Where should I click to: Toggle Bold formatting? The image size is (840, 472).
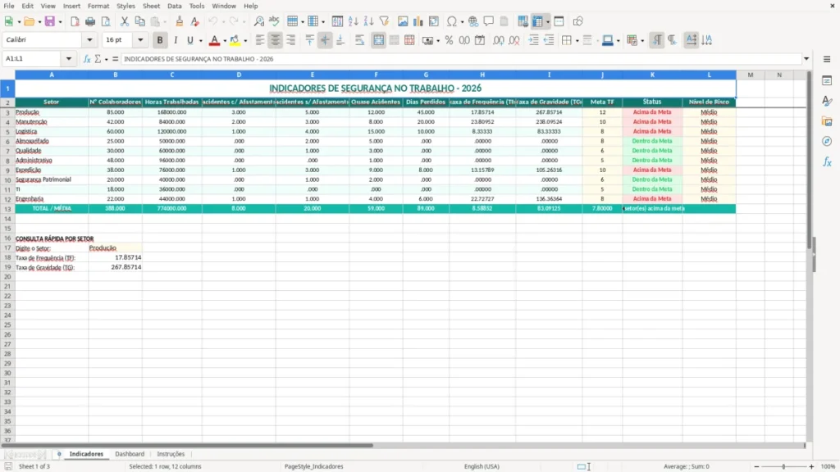coord(160,40)
